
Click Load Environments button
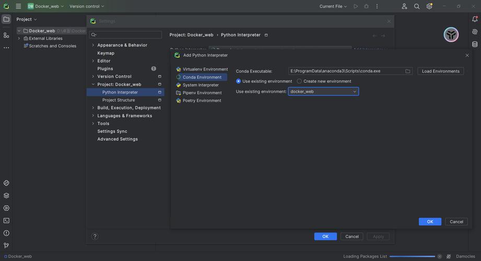(440, 71)
